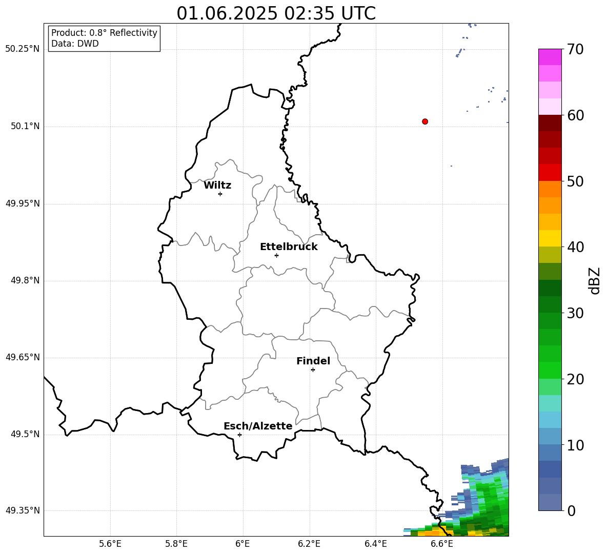Click the 5.6°E longitude label
Image resolution: width=607 pixels, height=554 pixels.
tap(110, 544)
